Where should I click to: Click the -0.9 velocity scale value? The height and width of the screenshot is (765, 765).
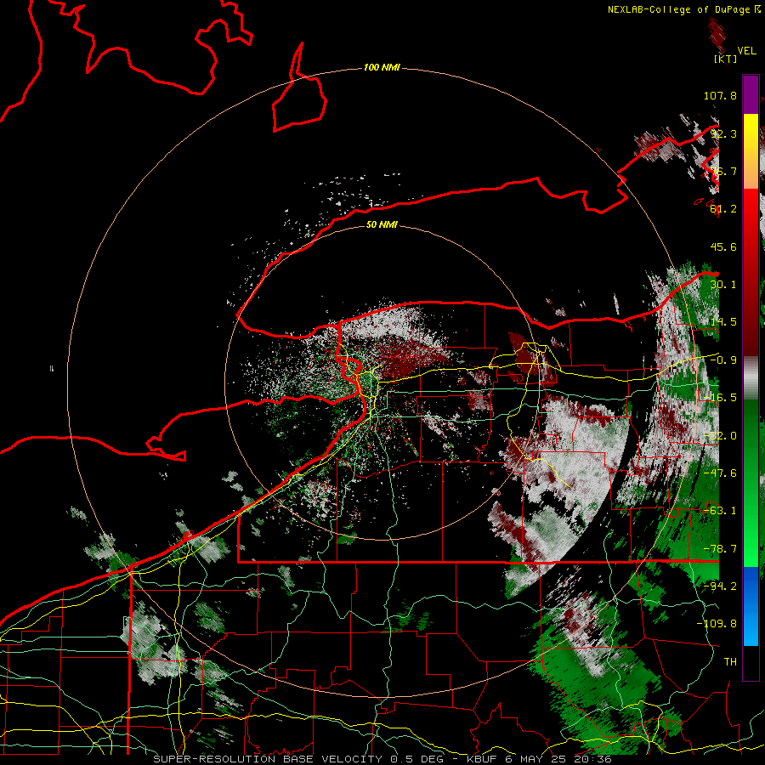[x=723, y=360]
